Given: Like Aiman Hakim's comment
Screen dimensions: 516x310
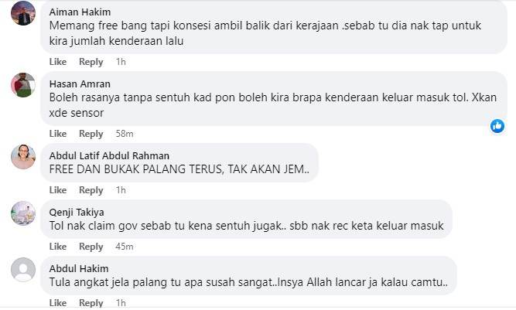Looking at the screenshot, I should (x=58, y=62).
